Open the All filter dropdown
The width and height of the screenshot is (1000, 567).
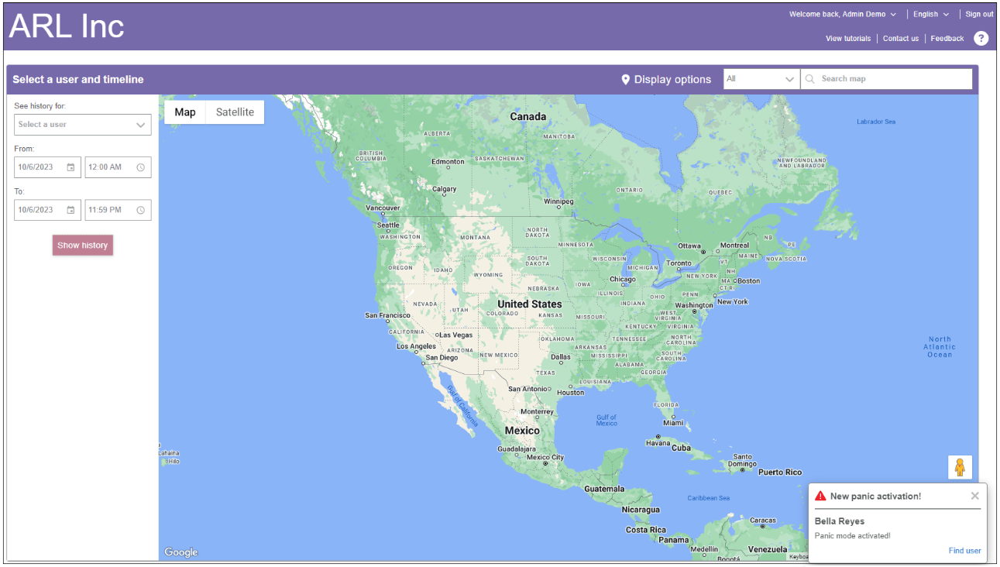point(761,79)
